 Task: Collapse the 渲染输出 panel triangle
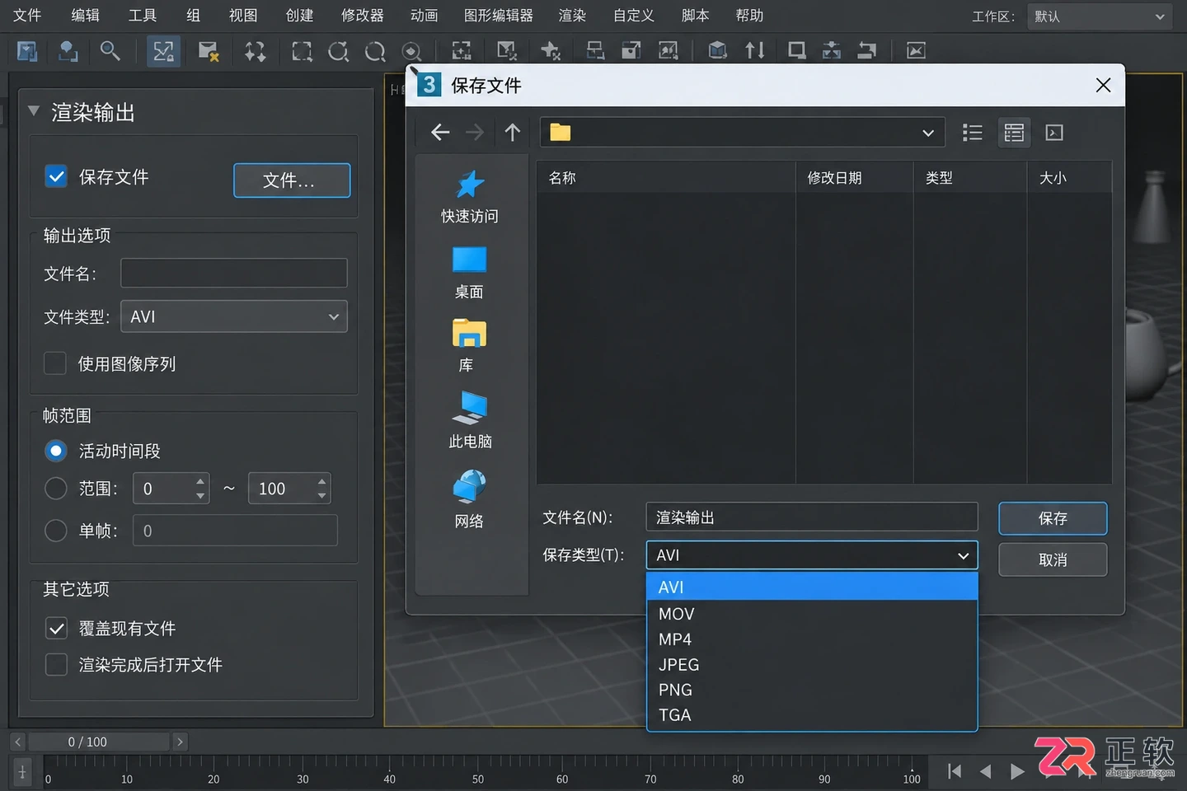coord(34,110)
